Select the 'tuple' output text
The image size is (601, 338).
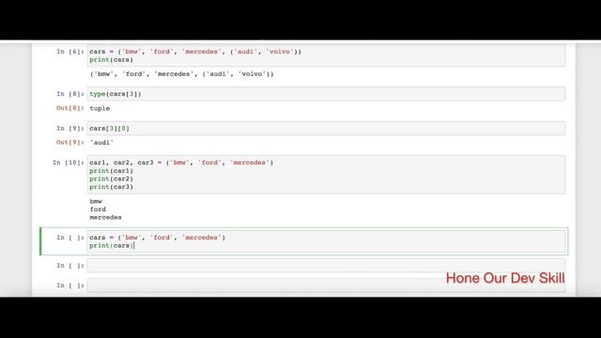tap(100, 109)
